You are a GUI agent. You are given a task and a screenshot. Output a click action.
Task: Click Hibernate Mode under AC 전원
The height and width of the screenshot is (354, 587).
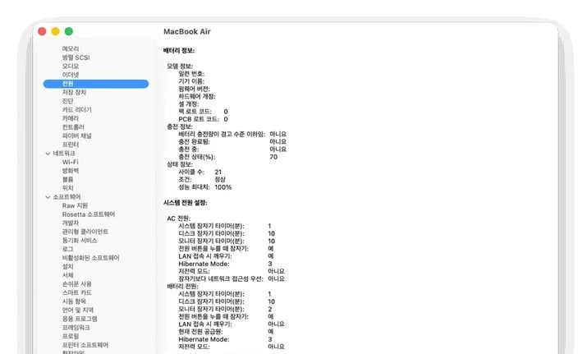coord(204,264)
